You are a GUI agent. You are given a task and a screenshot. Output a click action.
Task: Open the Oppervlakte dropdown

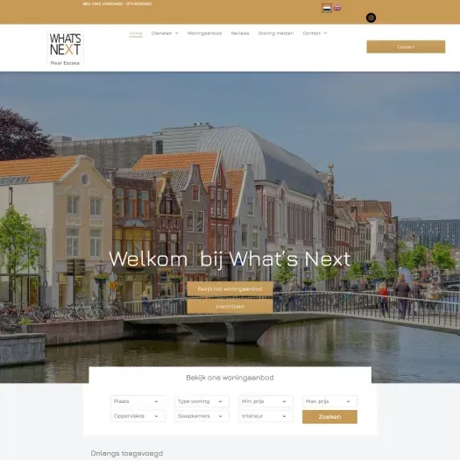(x=138, y=416)
